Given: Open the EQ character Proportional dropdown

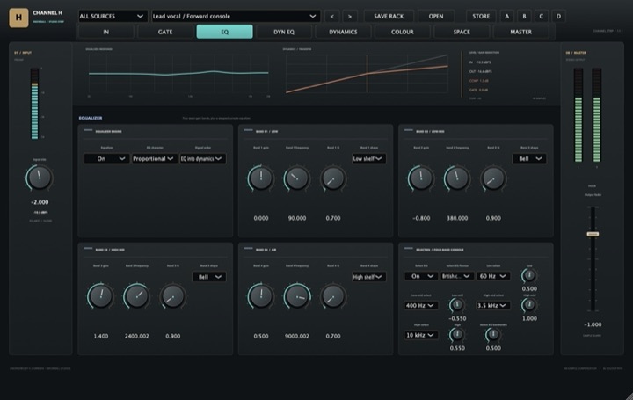Looking at the screenshot, I should [x=155, y=158].
